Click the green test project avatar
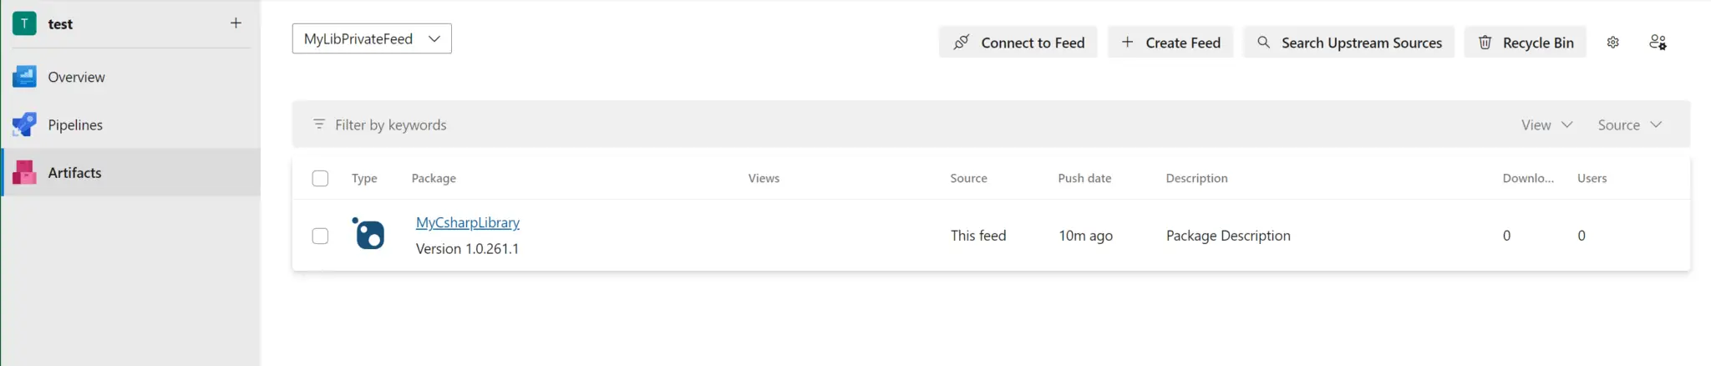 [24, 23]
